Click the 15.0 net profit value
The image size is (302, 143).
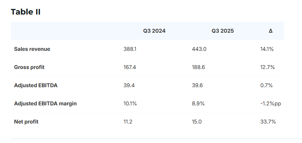point(197,122)
